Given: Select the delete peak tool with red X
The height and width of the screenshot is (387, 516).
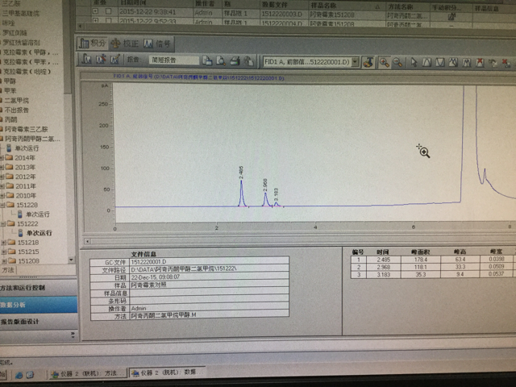Looking at the screenshot, I should [480, 62].
